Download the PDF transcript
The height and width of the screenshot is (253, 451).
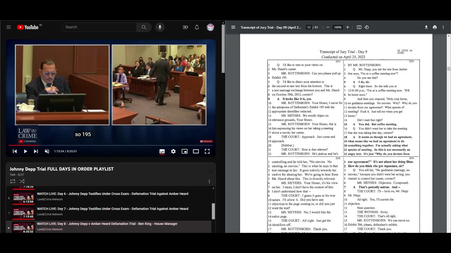coord(426,27)
